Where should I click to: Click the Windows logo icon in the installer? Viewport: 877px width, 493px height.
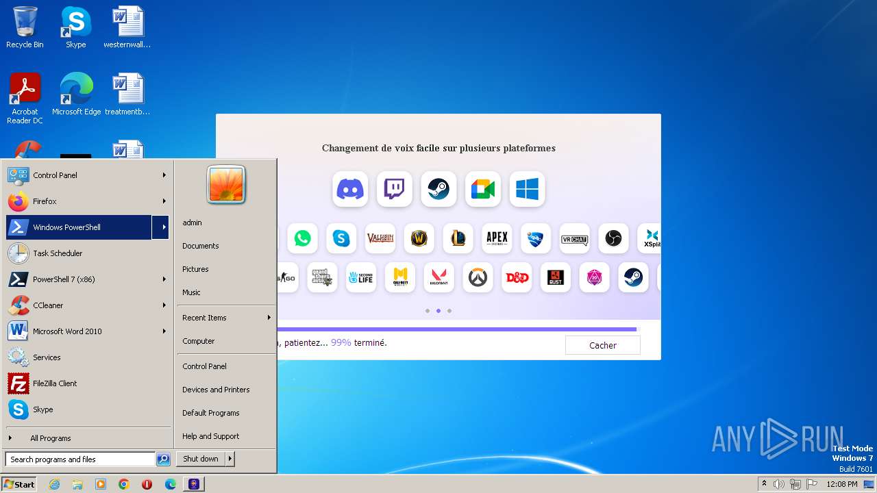click(527, 189)
